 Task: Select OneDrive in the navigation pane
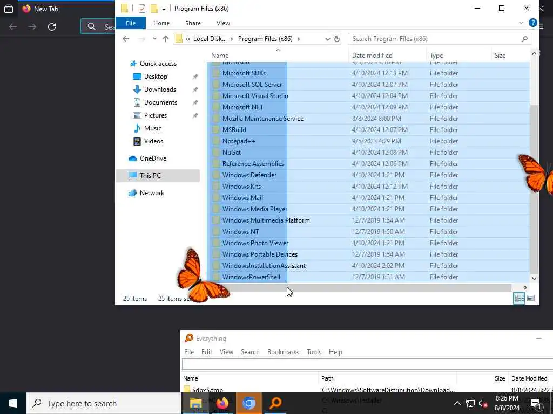pos(153,158)
